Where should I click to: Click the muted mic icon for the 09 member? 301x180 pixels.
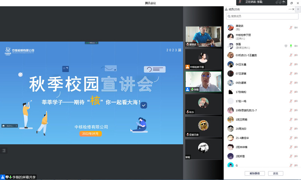(x=291, y=83)
